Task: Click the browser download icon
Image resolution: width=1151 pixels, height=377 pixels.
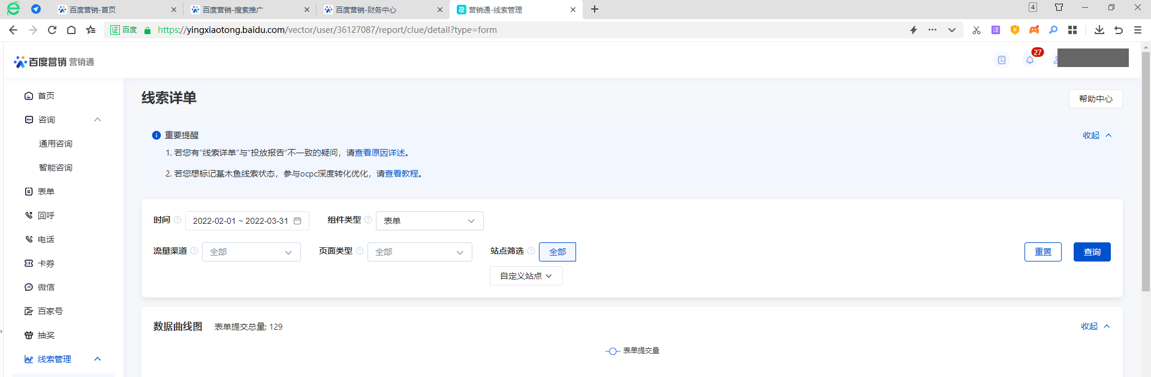Action: pyautogui.click(x=1099, y=30)
